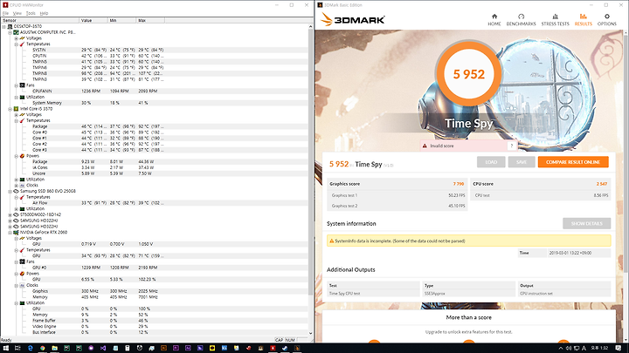629x353 pixels.
Task: Open Windows Start menu
Action: pos(5,348)
